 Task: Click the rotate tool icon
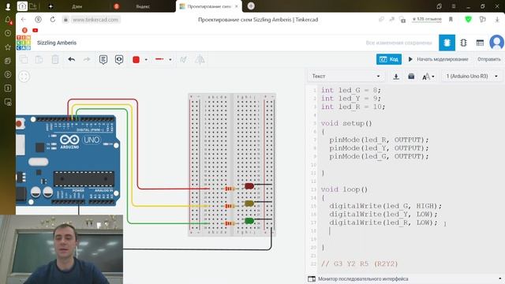pyautogui.click(x=184, y=60)
